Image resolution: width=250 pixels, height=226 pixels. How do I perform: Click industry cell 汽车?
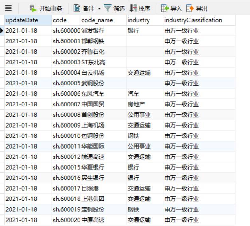(x=145, y=94)
